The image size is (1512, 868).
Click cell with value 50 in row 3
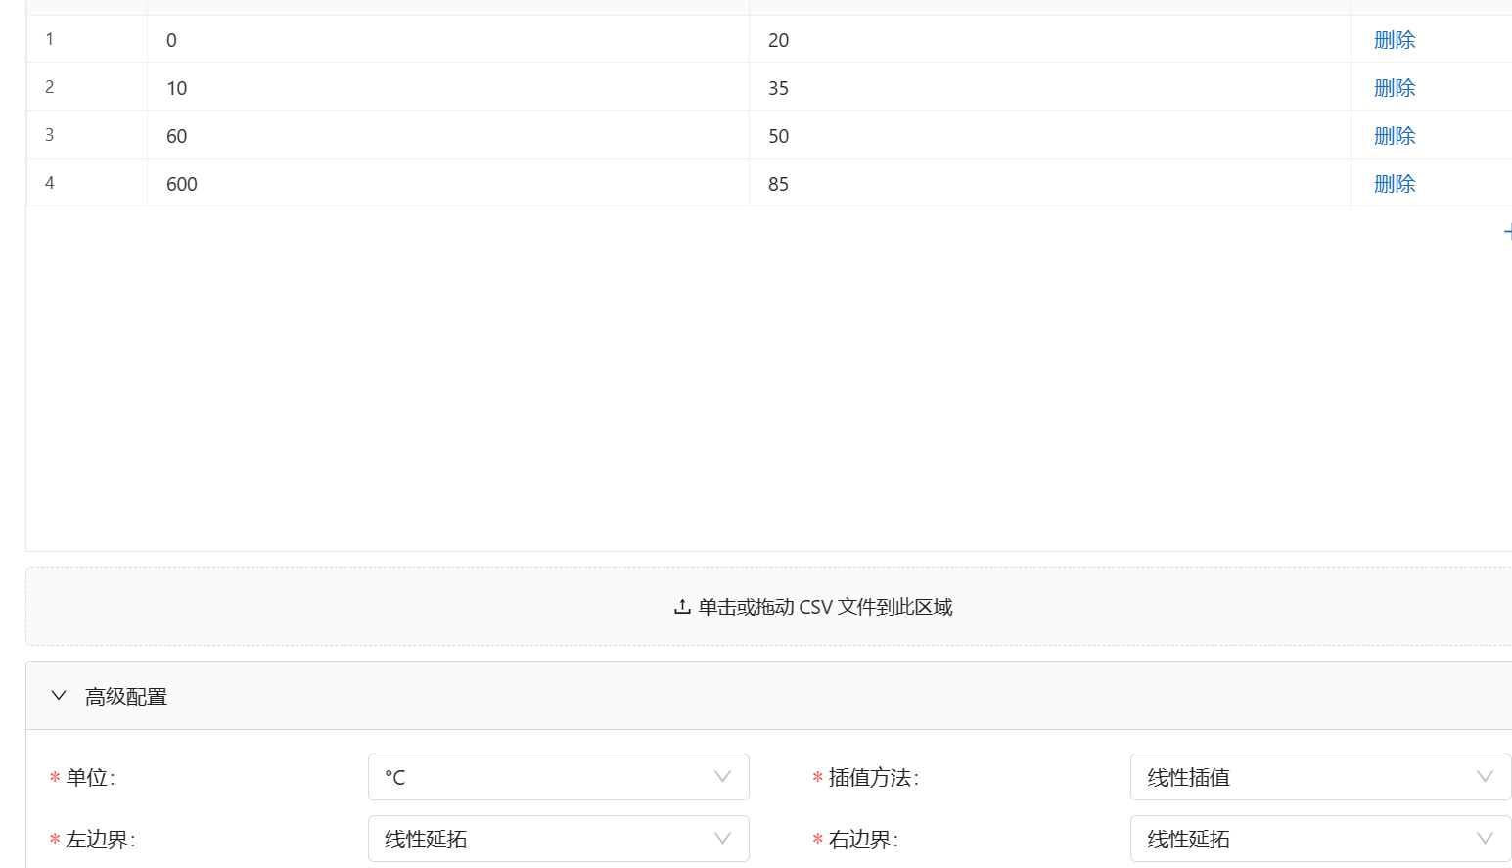point(1050,136)
